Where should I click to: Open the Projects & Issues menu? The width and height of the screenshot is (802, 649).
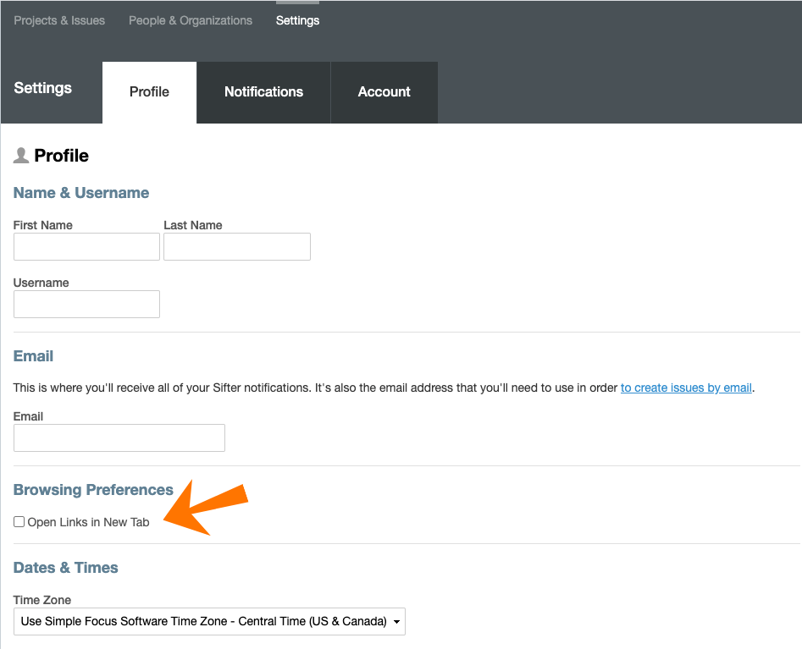(59, 20)
